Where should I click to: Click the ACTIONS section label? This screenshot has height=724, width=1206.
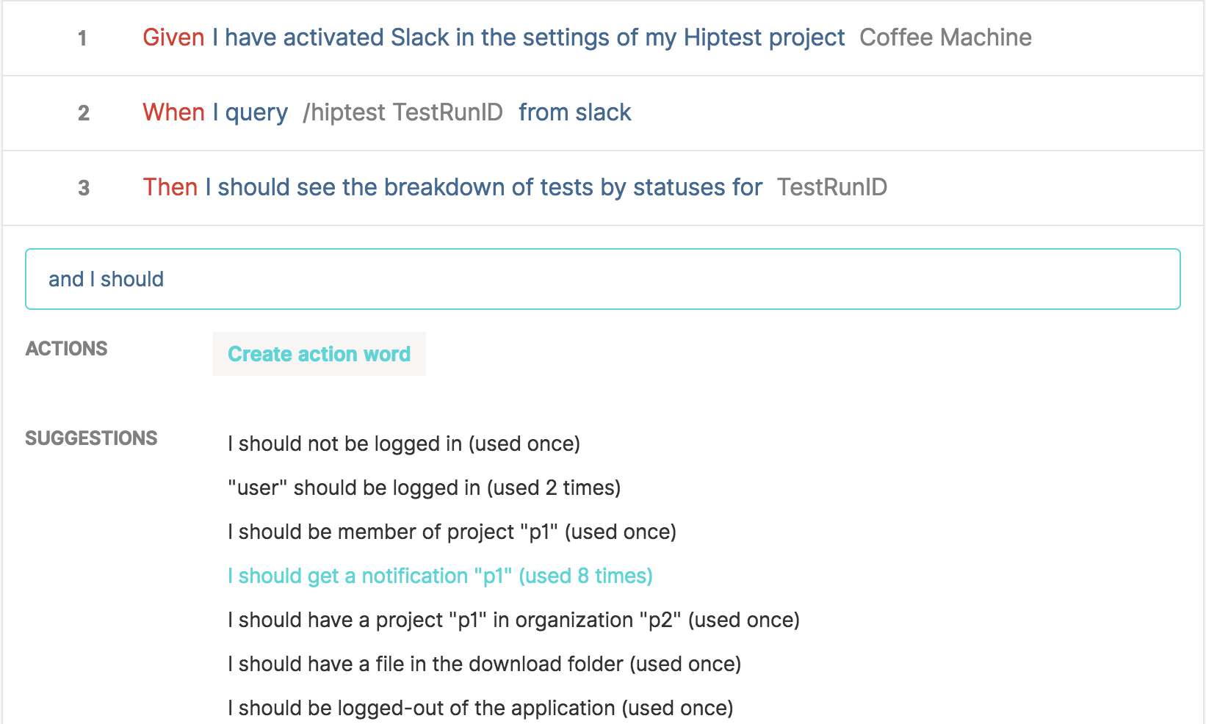point(66,348)
